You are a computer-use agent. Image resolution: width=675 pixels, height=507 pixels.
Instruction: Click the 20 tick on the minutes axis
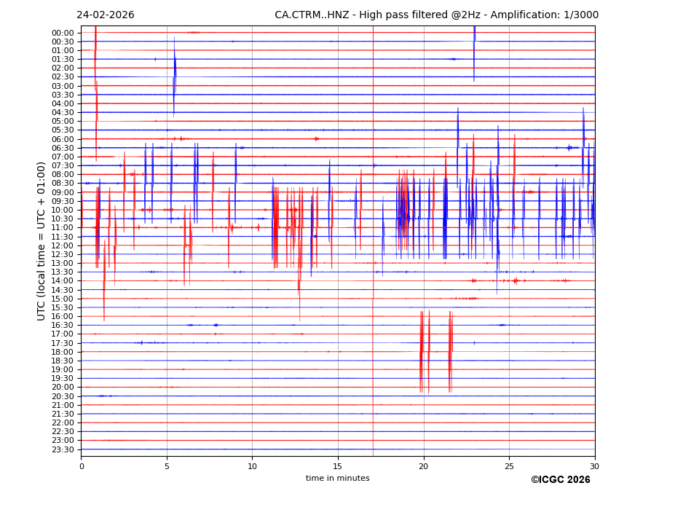click(x=424, y=466)
